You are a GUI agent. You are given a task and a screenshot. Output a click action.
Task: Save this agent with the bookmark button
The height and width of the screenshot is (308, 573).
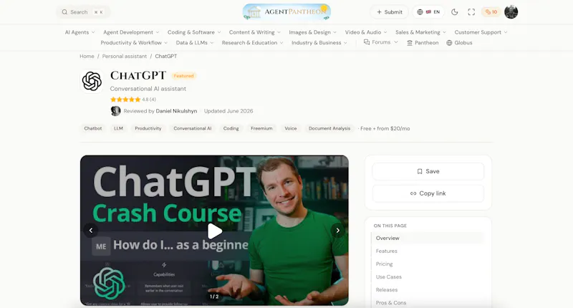coord(428,171)
